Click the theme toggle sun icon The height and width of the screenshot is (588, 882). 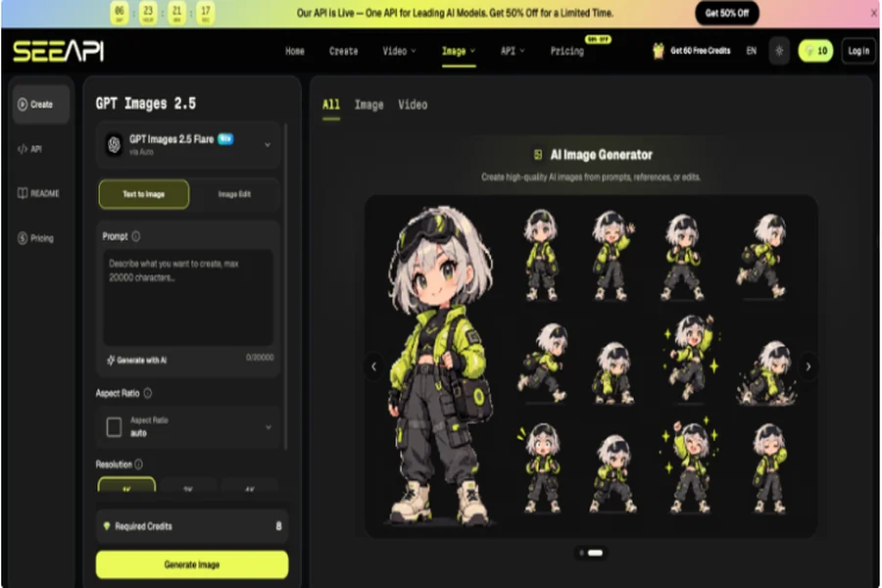pos(779,51)
